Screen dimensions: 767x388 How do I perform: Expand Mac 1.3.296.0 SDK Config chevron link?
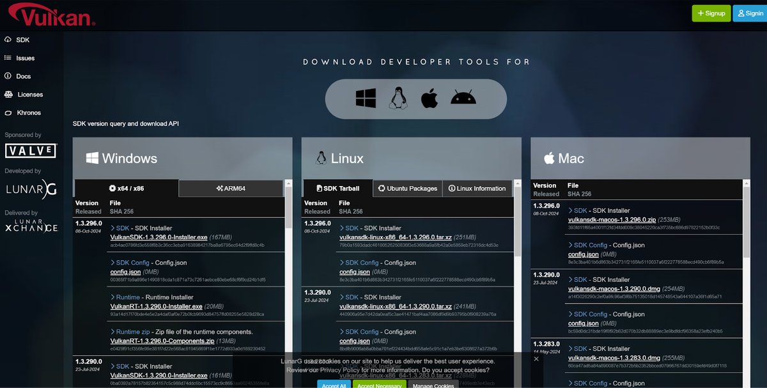pos(587,245)
